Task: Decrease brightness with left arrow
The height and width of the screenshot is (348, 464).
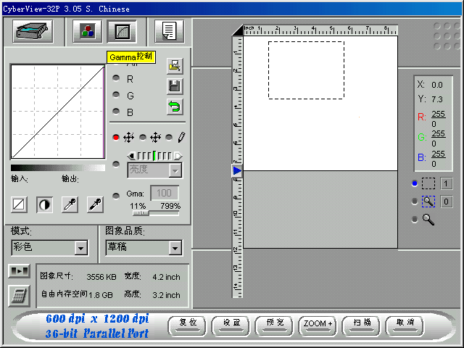Action: 131,156
